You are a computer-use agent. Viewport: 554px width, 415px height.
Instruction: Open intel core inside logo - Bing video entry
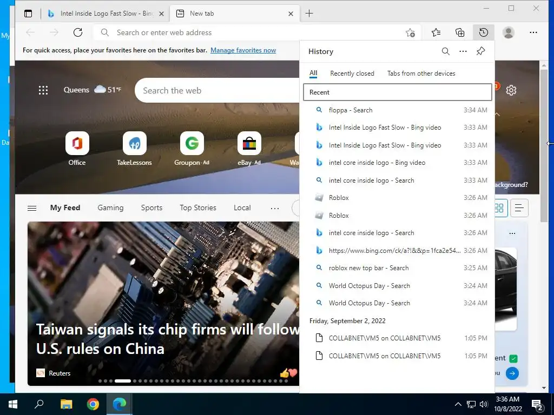(x=398, y=163)
